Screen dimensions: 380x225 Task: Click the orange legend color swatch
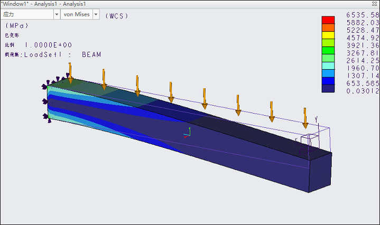(328, 27)
